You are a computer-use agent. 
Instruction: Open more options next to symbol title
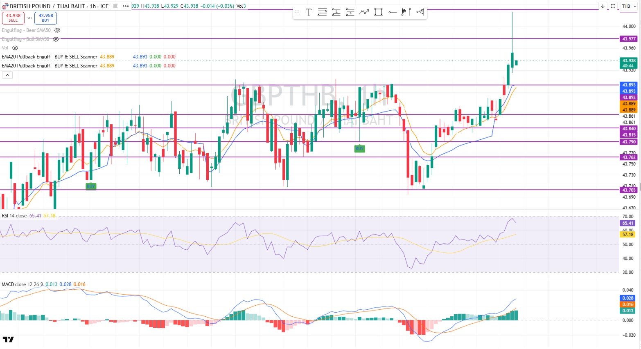point(126,6)
